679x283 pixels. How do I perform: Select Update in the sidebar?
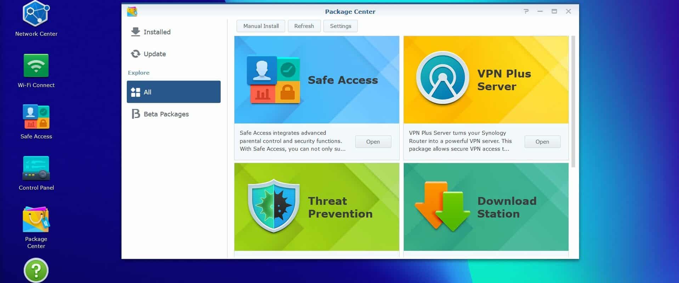174,54
